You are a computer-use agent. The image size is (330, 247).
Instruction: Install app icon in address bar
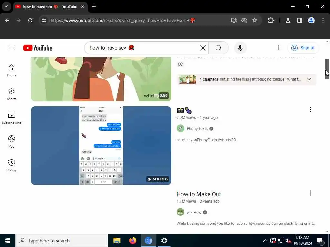point(234,20)
